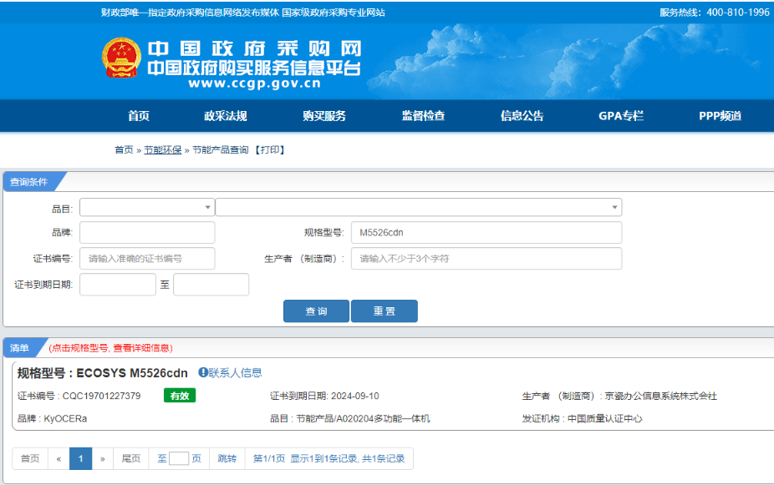This screenshot has height=485, width=774.
Task: Click manufacturer 京瓷办公信息系统株式会社 text
Action: tap(660, 396)
